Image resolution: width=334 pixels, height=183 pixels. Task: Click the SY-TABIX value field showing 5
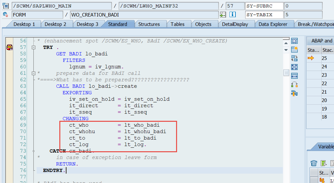tap(303, 15)
